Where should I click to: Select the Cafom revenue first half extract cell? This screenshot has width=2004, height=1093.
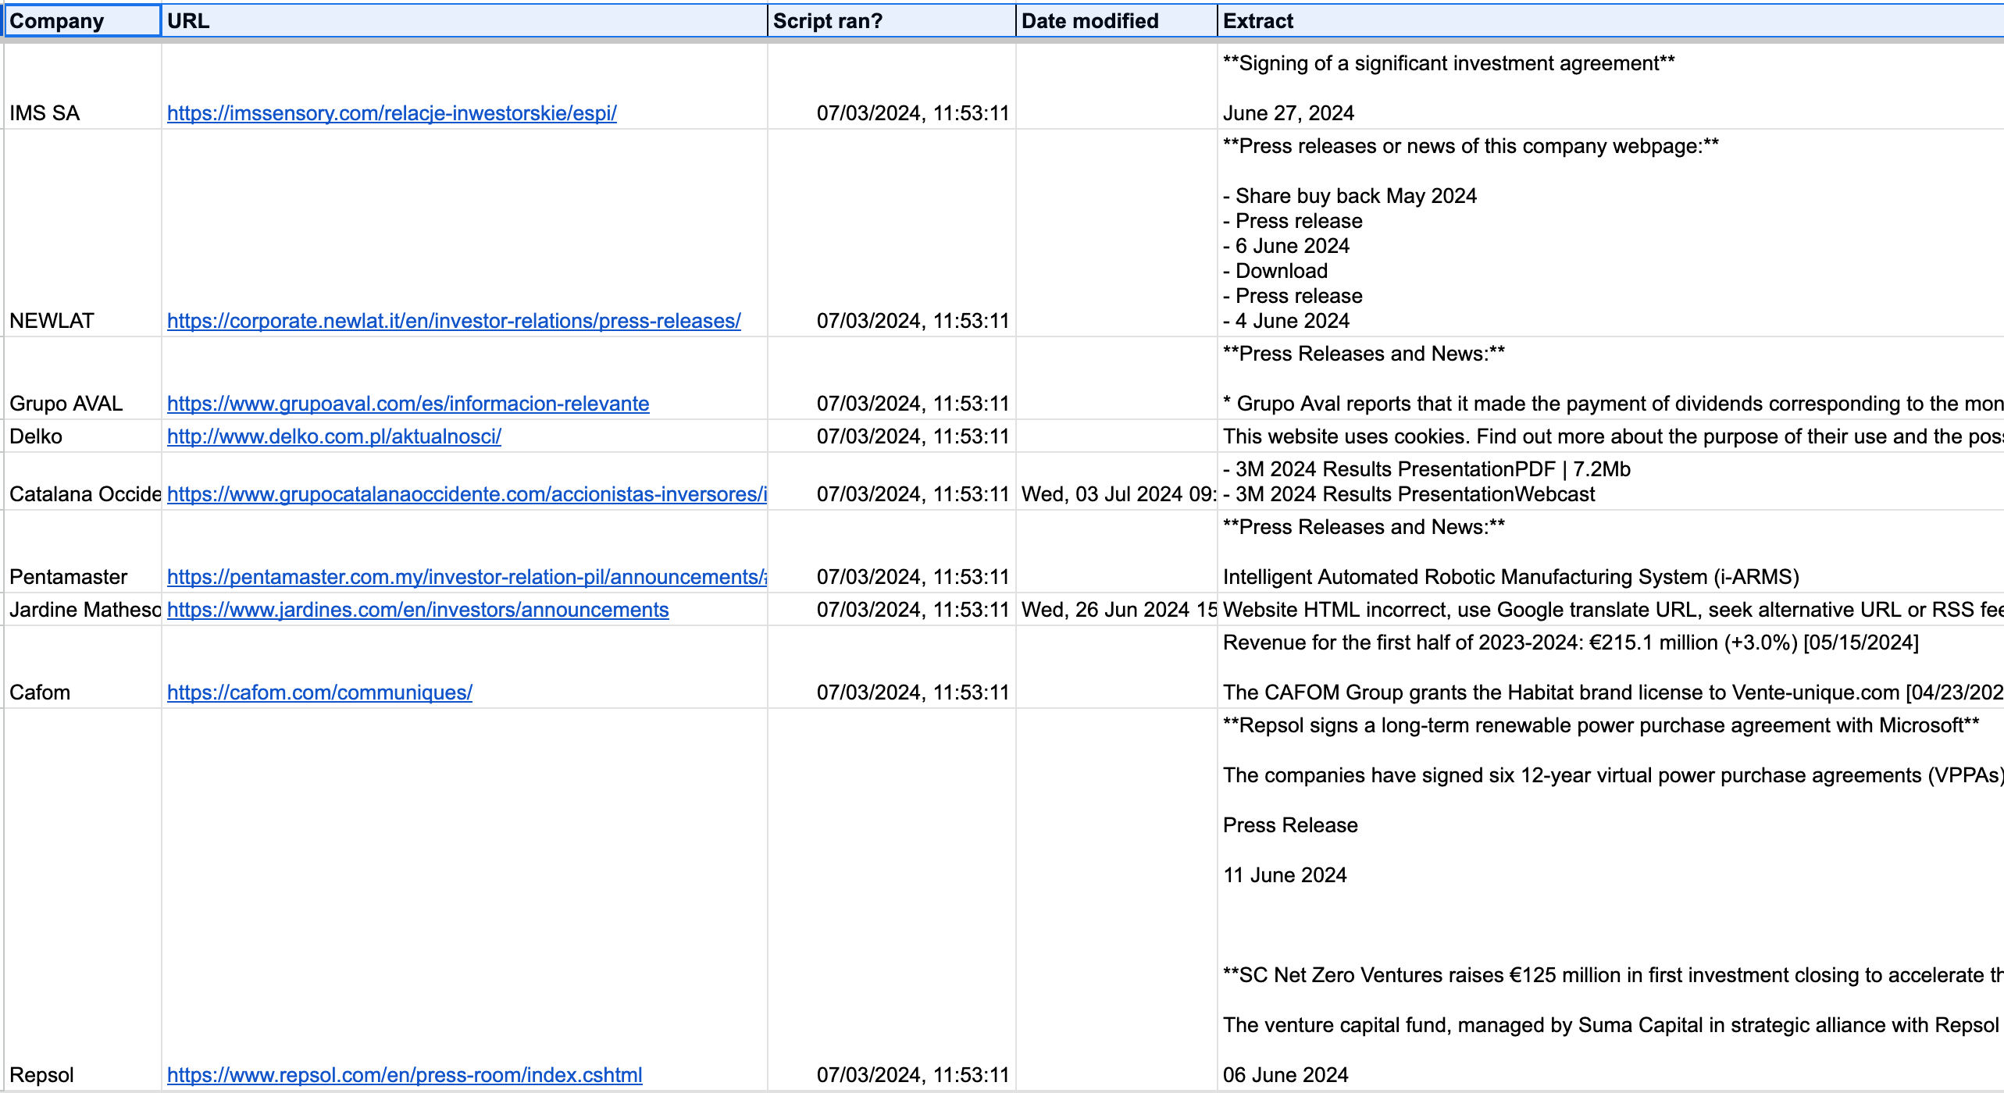pos(1610,668)
